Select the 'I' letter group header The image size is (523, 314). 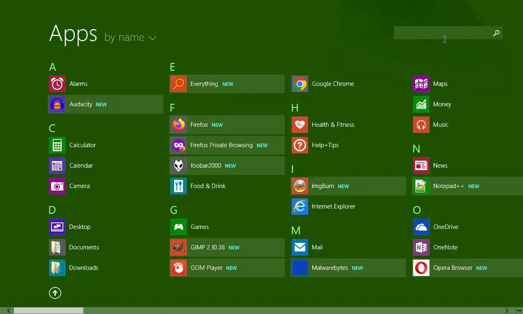tap(293, 169)
